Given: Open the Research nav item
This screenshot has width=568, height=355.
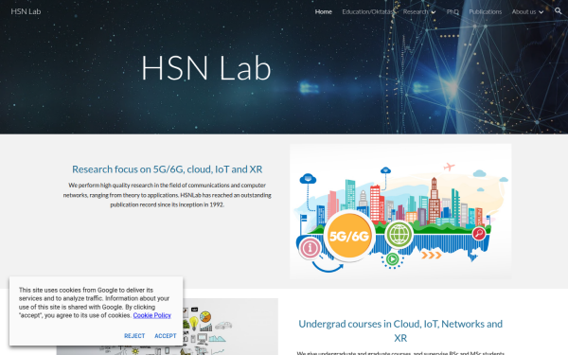Looking at the screenshot, I should click(416, 11).
